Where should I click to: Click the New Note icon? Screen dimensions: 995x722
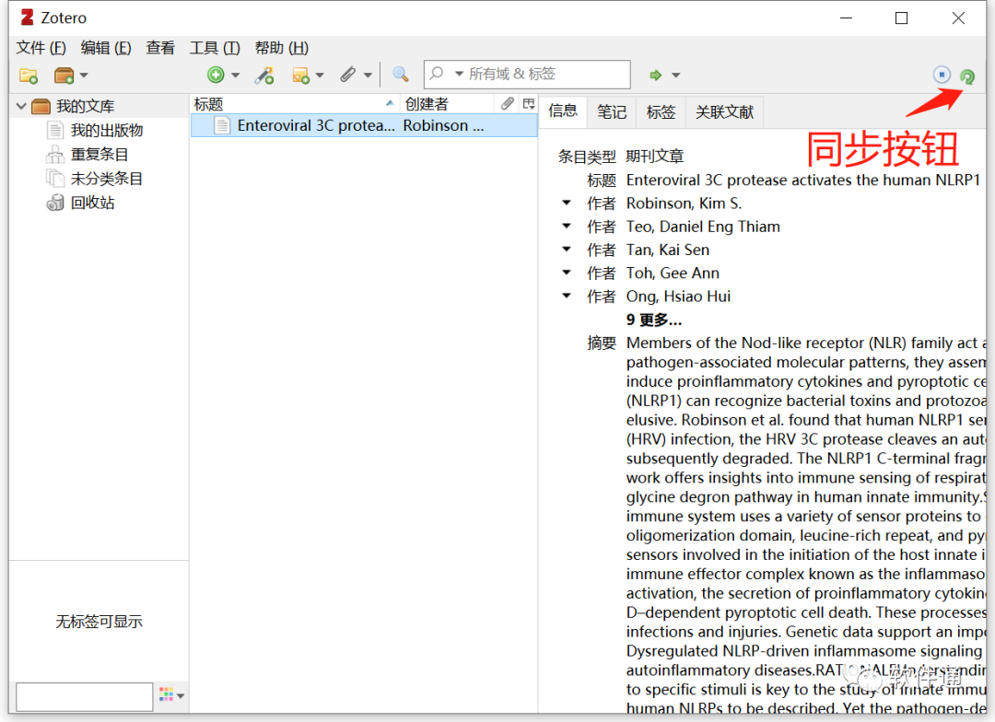[300, 76]
